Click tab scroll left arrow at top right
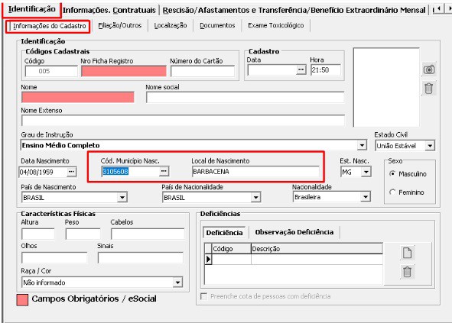This screenshot has width=452, height=323. coord(439,9)
